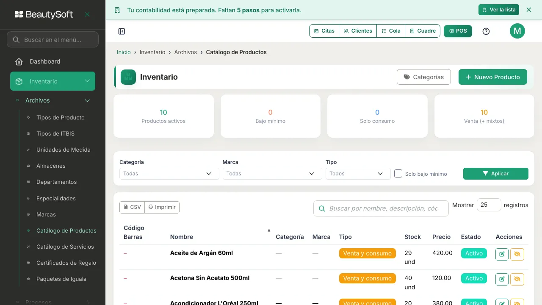Open the Categoría filter dropdown
542x305 pixels.
[x=169, y=174]
